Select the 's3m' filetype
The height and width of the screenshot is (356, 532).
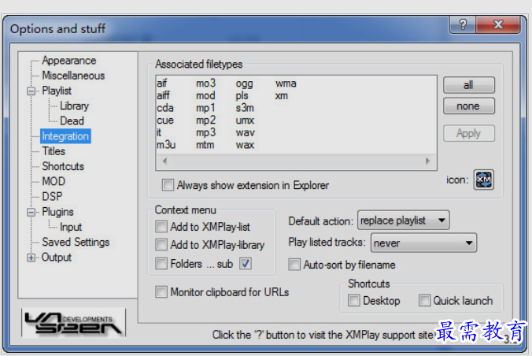tap(245, 108)
